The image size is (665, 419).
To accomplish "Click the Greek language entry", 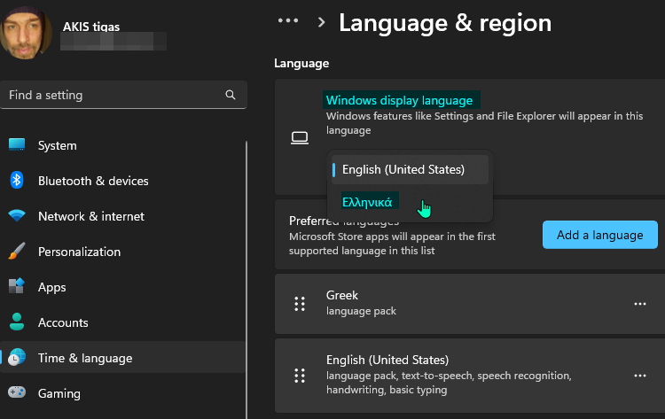I will click(470, 304).
